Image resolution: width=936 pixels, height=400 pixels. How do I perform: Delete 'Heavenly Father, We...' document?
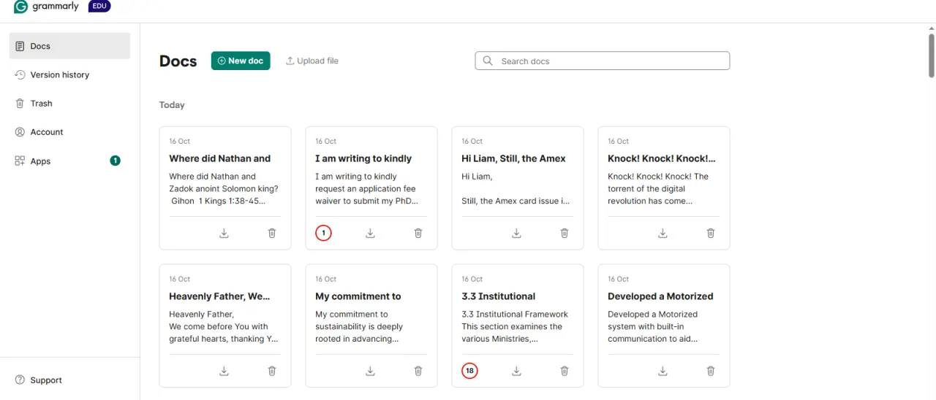tap(272, 371)
